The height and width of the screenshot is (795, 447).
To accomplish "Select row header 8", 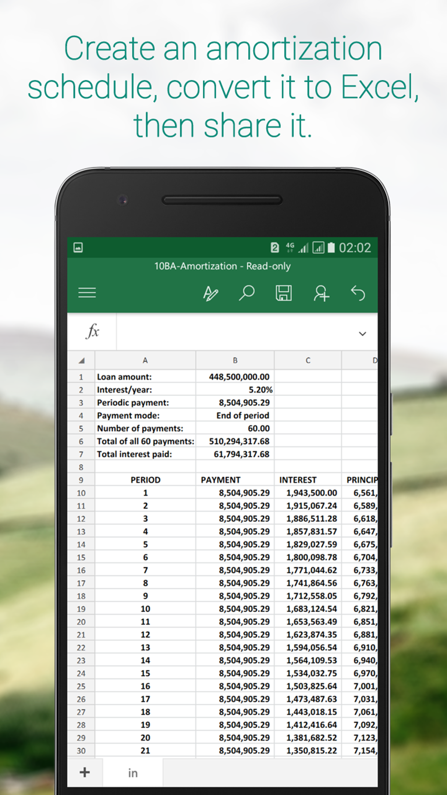I will tap(82, 467).
